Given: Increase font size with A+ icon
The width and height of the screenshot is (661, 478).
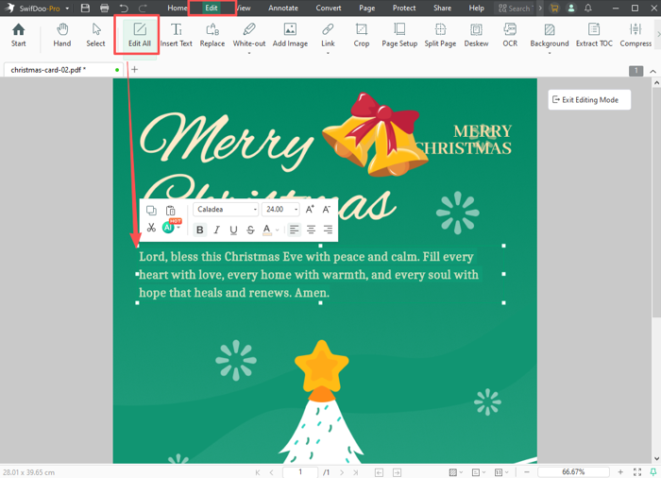Looking at the screenshot, I should tap(310, 210).
